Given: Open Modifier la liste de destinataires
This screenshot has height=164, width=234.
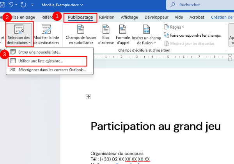Looking at the screenshot, I should pyautogui.click(x=46, y=34).
